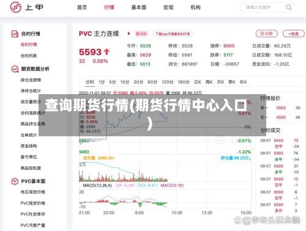This screenshot has height=231, width=306.
Task: Click the search magnifier icon
Action: click(289, 7)
